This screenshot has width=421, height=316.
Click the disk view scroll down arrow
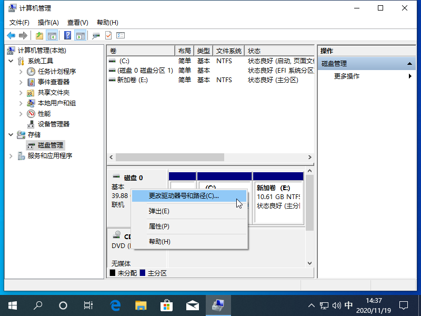(309, 263)
